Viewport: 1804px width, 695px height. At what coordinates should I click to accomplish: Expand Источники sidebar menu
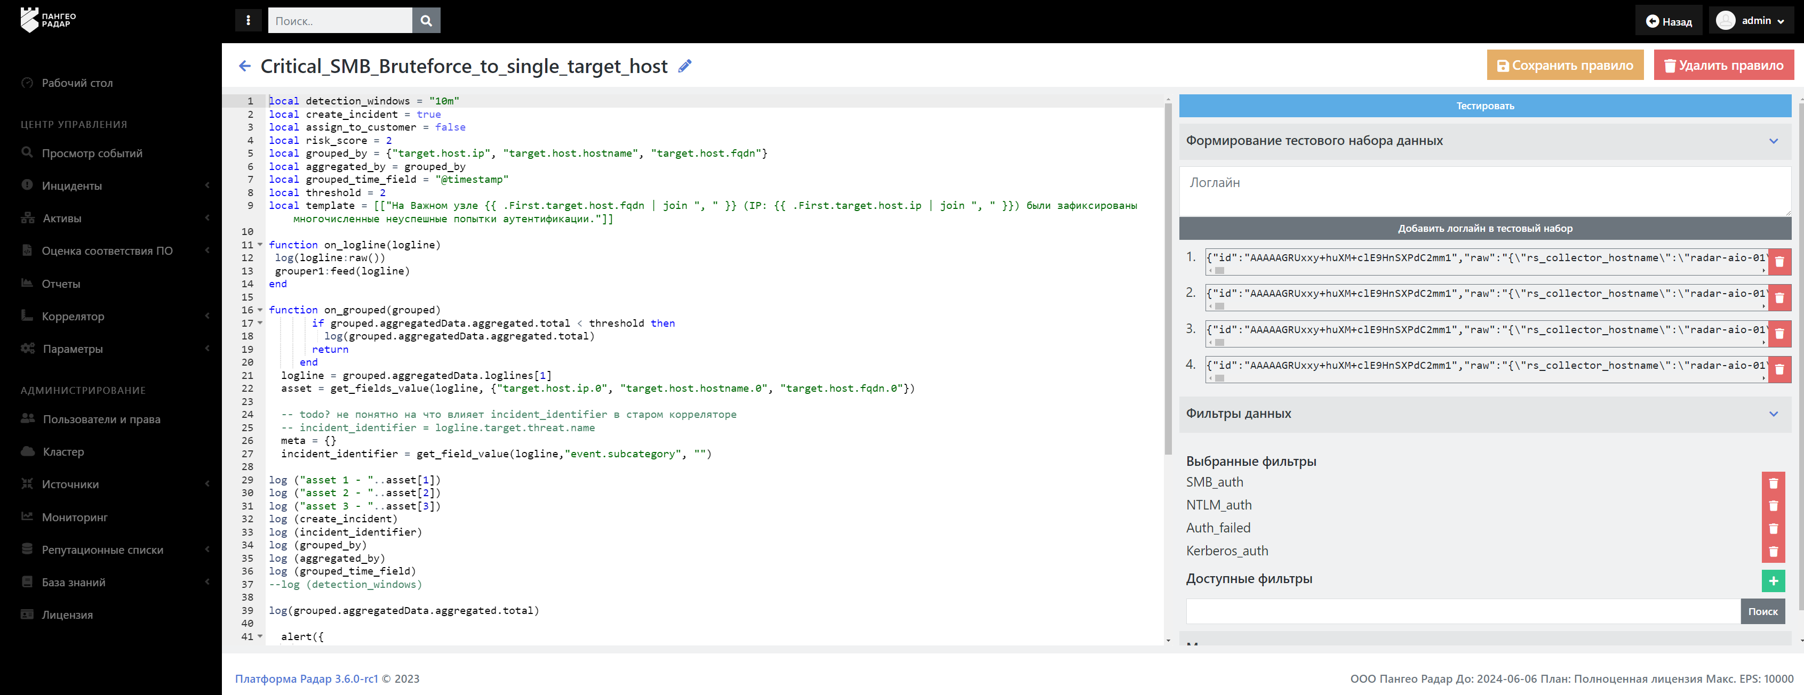coord(116,484)
